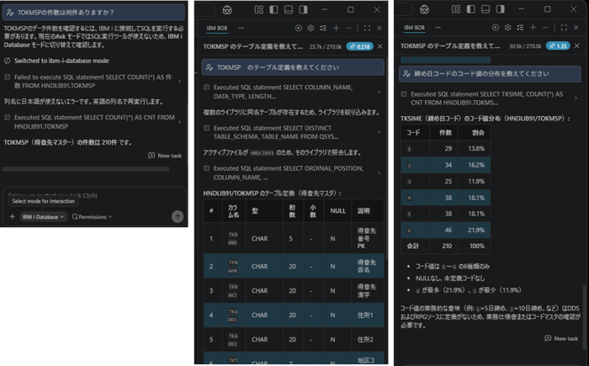The width and height of the screenshot is (589, 366).
Task: Expand 'SELECT COUNT(*) AS CNT FROM' executed entry chevron
Action: [179, 122]
